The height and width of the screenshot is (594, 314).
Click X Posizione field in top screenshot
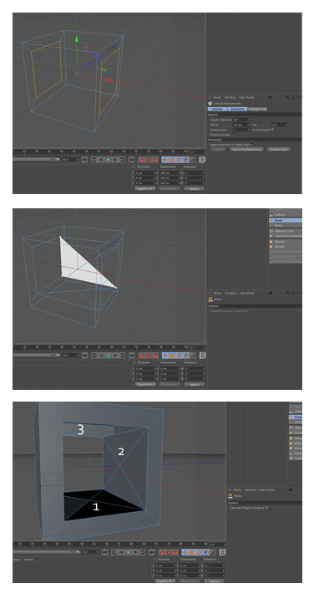(x=145, y=172)
